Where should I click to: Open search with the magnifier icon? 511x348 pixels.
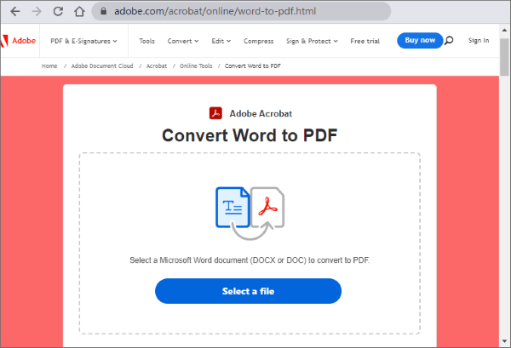pyautogui.click(x=449, y=41)
